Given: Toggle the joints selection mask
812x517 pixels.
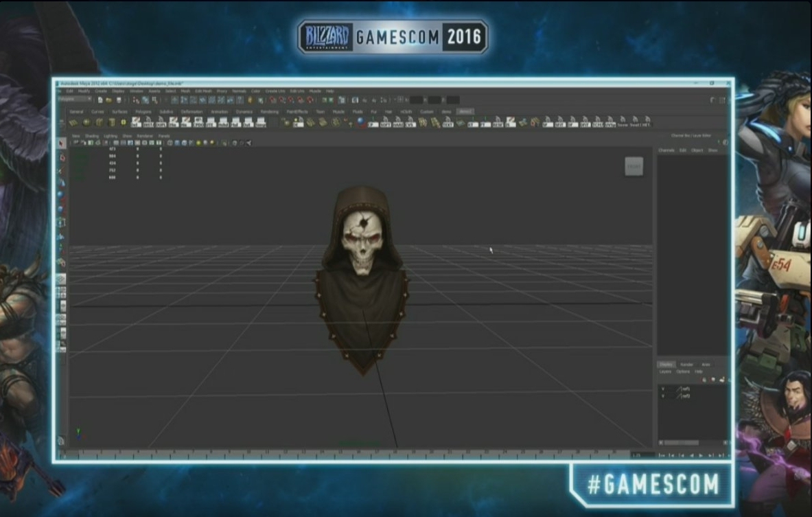Looking at the screenshot, I should tap(185, 100).
